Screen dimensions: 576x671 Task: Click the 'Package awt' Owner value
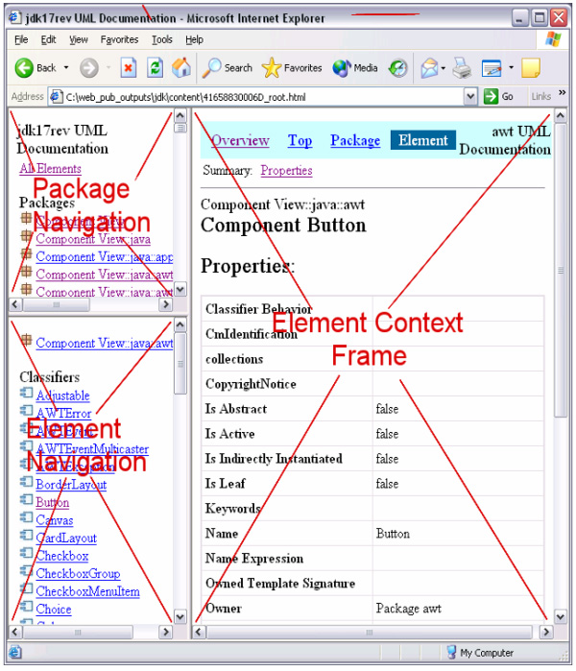point(408,609)
